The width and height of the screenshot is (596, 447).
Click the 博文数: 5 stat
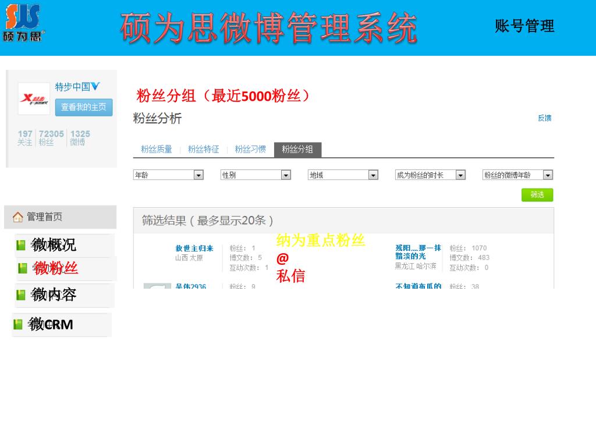[246, 258]
